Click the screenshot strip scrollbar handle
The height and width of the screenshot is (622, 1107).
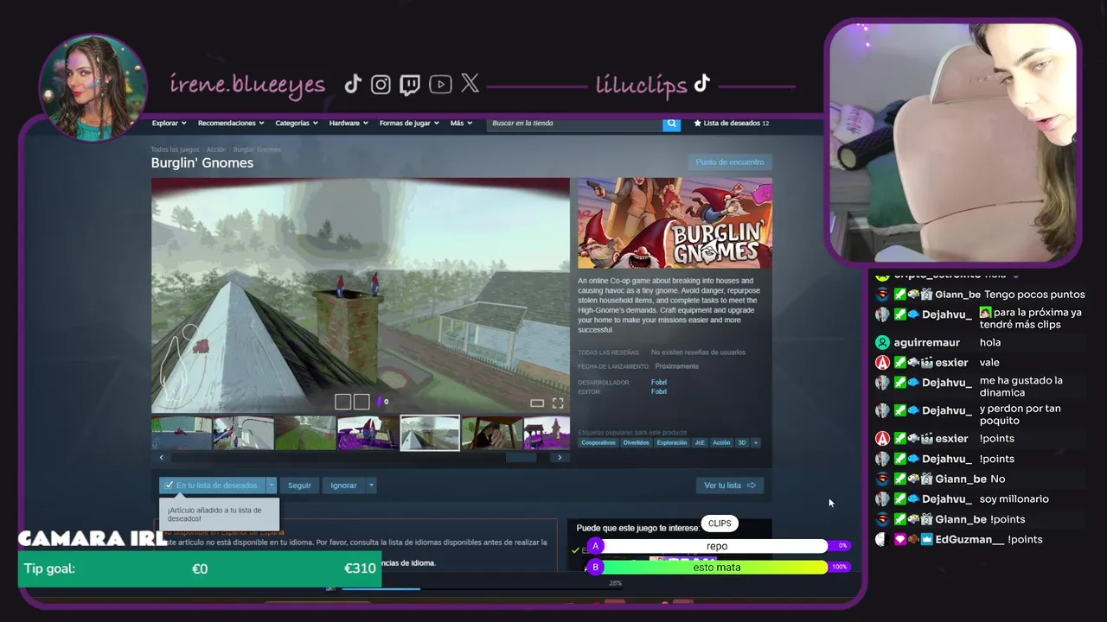521,457
